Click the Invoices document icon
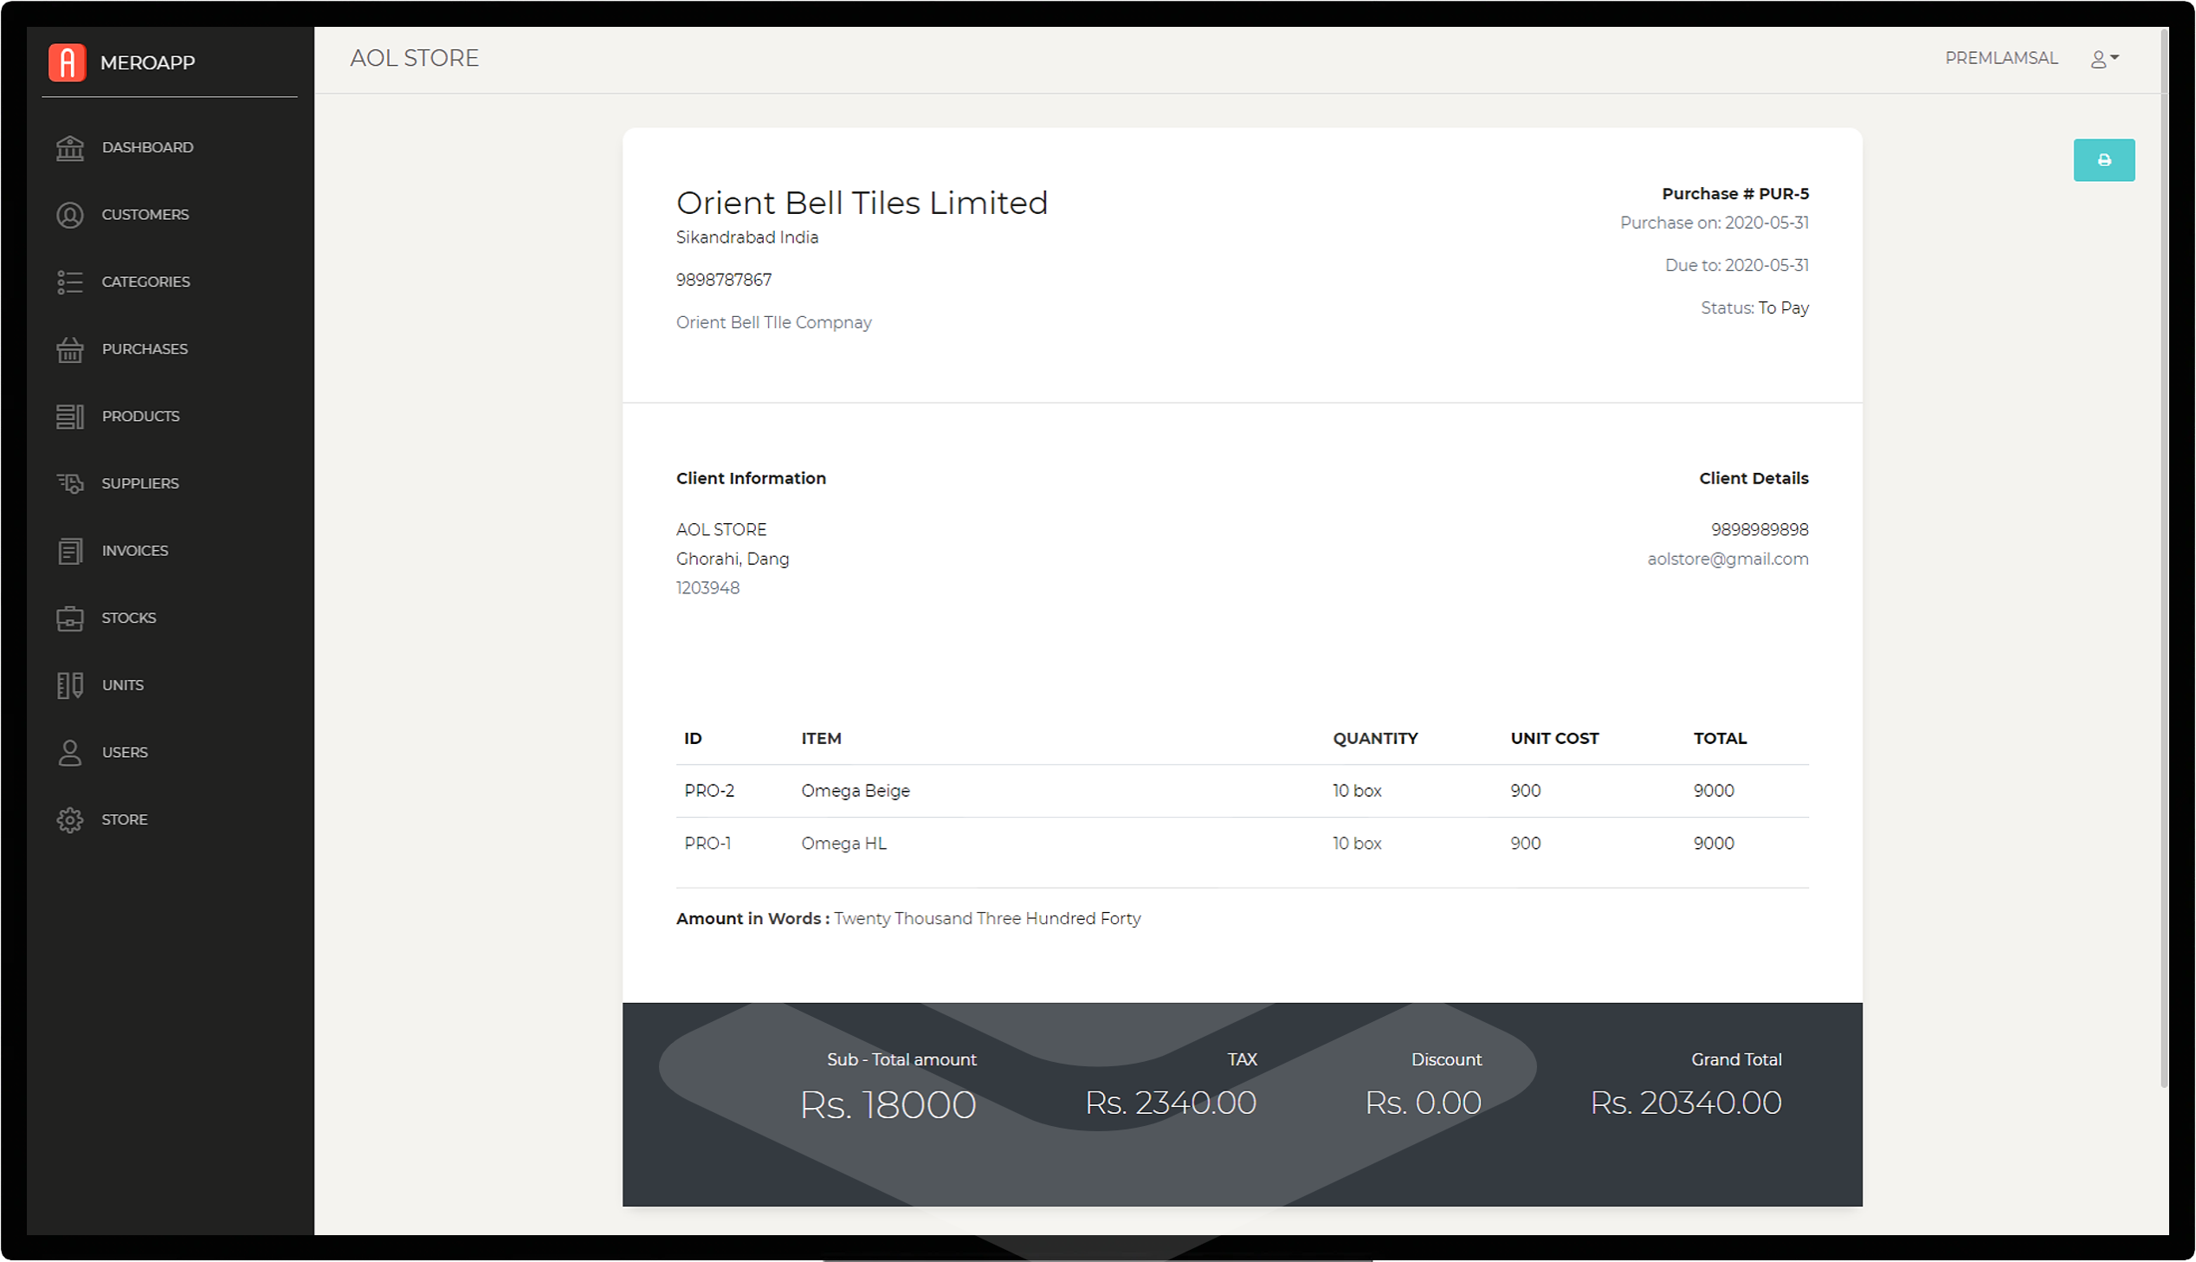 [70, 551]
